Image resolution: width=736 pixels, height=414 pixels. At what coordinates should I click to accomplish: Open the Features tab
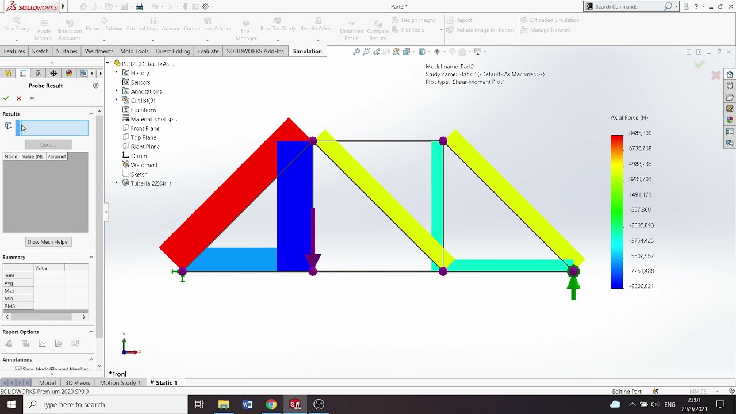[x=14, y=51]
